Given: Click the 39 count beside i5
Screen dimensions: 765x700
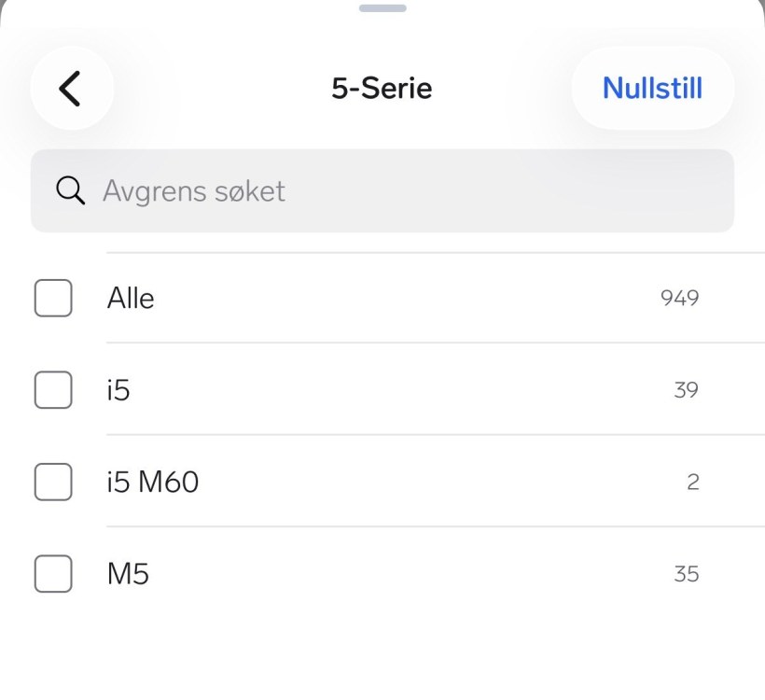Looking at the screenshot, I should pos(686,389).
